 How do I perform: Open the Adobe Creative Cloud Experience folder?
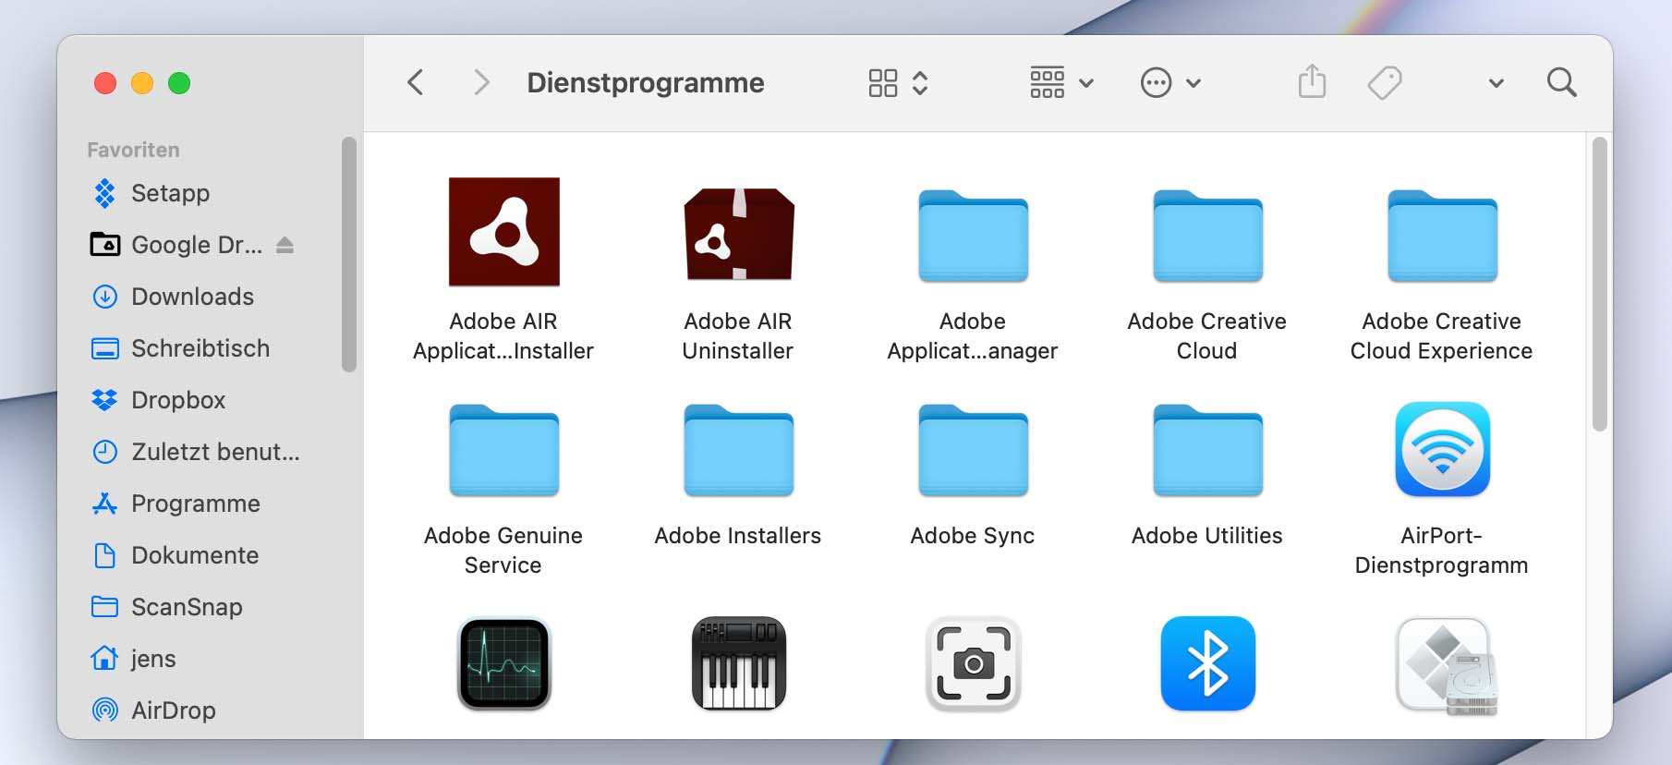[x=1442, y=236]
